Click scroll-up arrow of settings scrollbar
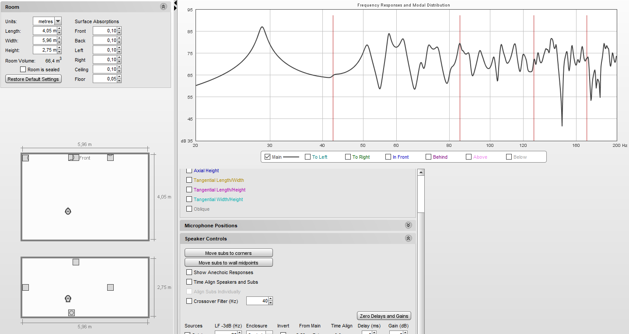The width and height of the screenshot is (629, 334). [x=421, y=172]
